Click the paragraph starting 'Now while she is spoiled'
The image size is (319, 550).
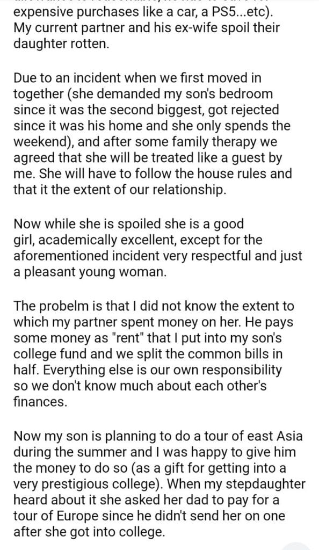158,248
